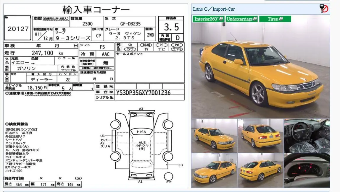
Task: Click the grade text 9-3 ヴィゲン 2.3TS
Action: coord(125,36)
